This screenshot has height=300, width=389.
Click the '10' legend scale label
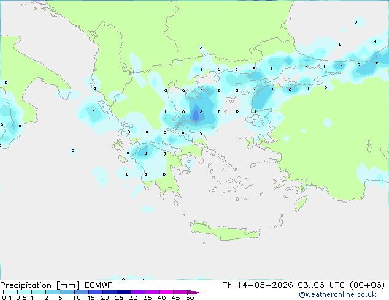pos(77,298)
